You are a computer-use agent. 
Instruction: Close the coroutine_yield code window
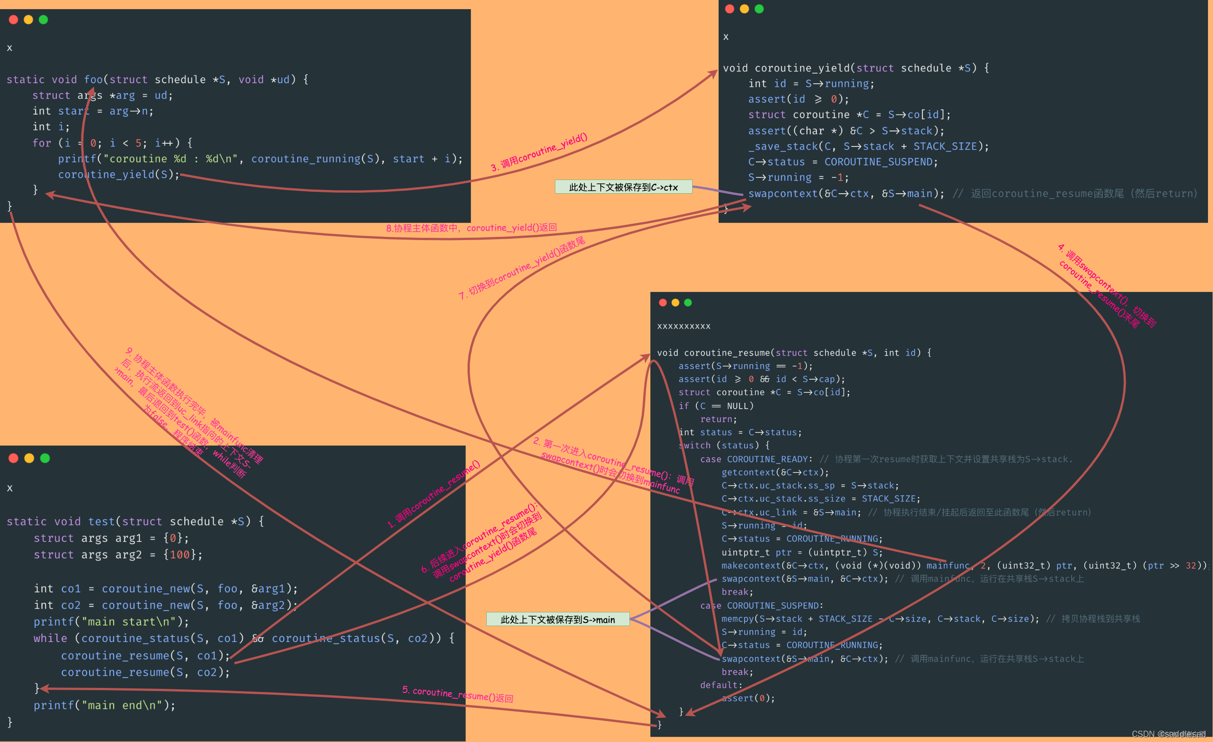point(730,9)
